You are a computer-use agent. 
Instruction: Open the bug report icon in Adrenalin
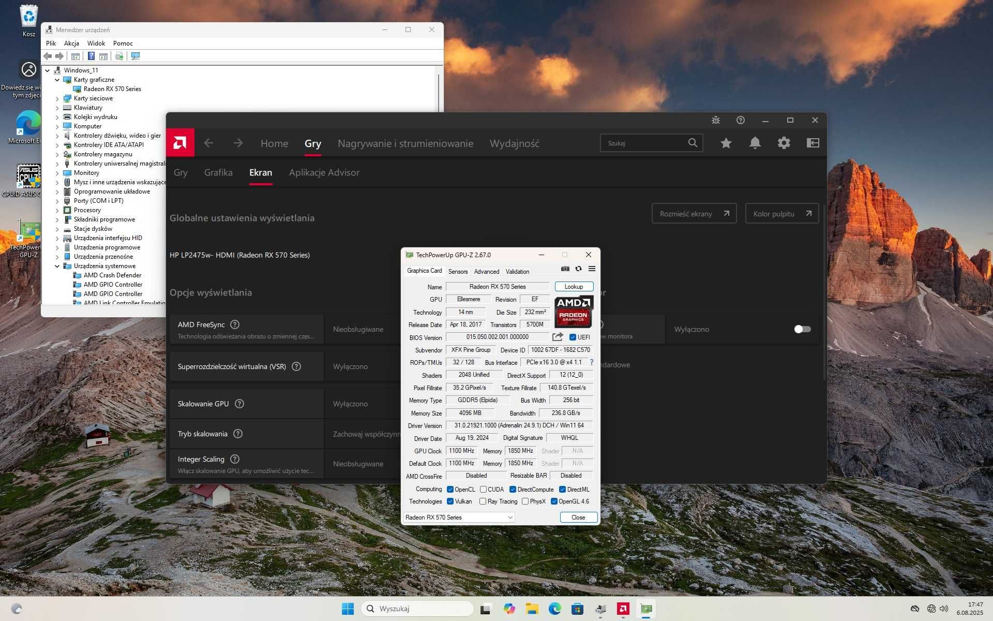click(716, 120)
